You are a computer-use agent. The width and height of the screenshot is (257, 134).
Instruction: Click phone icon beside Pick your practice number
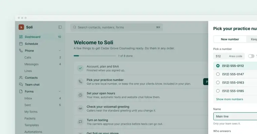pos(80,82)
